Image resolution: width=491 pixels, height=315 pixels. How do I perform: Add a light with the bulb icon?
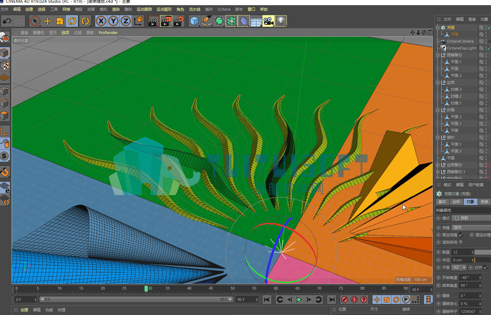tap(281, 21)
